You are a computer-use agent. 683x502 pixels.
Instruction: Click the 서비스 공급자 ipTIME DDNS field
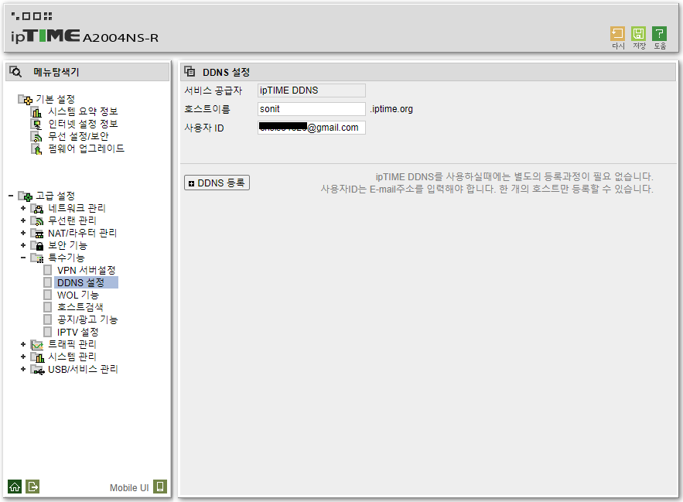312,90
